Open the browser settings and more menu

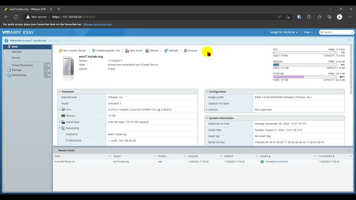tap(350, 17)
